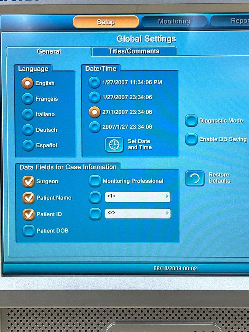Check the Monitoring Professional field
Image resolution: width=249 pixels, height=332 pixels.
[95, 181]
